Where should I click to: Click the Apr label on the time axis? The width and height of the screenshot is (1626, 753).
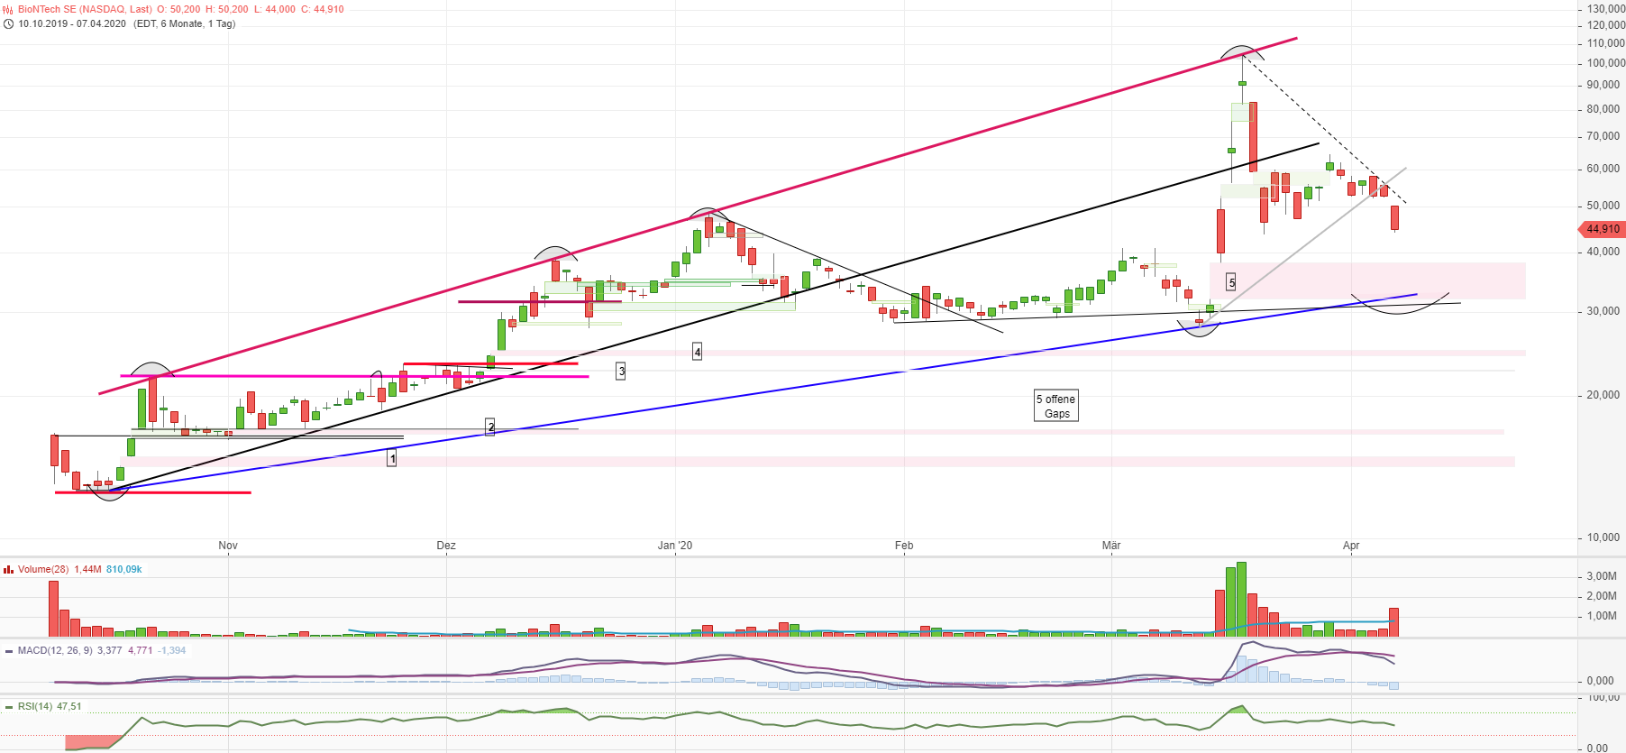tap(1351, 546)
